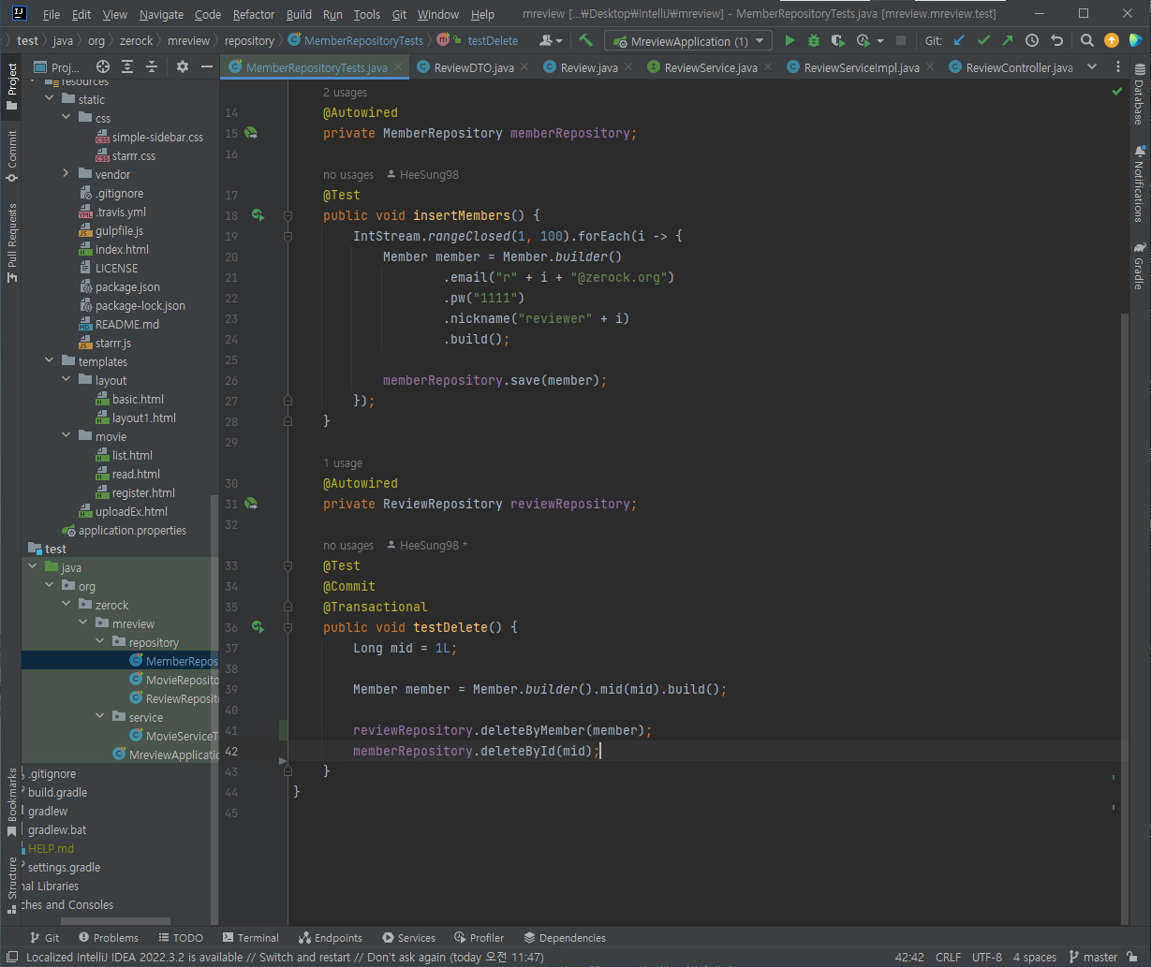The height and width of the screenshot is (967, 1151).
Task: Select opened file with the crosshair icon
Action: [103, 67]
